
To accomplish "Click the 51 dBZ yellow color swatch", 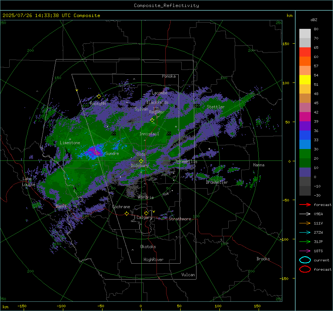I will coord(305,80).
